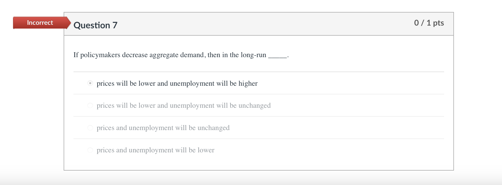Click the answer text 'prices will be lower and unemployment will be higher'

pyautogui.click(x=177, y=84)
